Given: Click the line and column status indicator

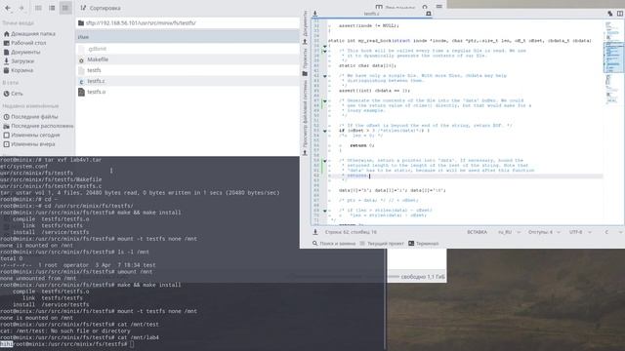Looking at the screenshot, I should [351, 232].
